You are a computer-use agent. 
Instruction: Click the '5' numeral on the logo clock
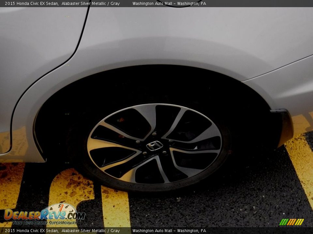click(59, 206)
